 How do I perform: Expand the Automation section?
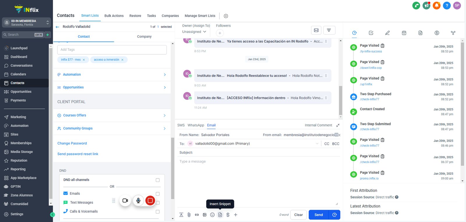112,75
